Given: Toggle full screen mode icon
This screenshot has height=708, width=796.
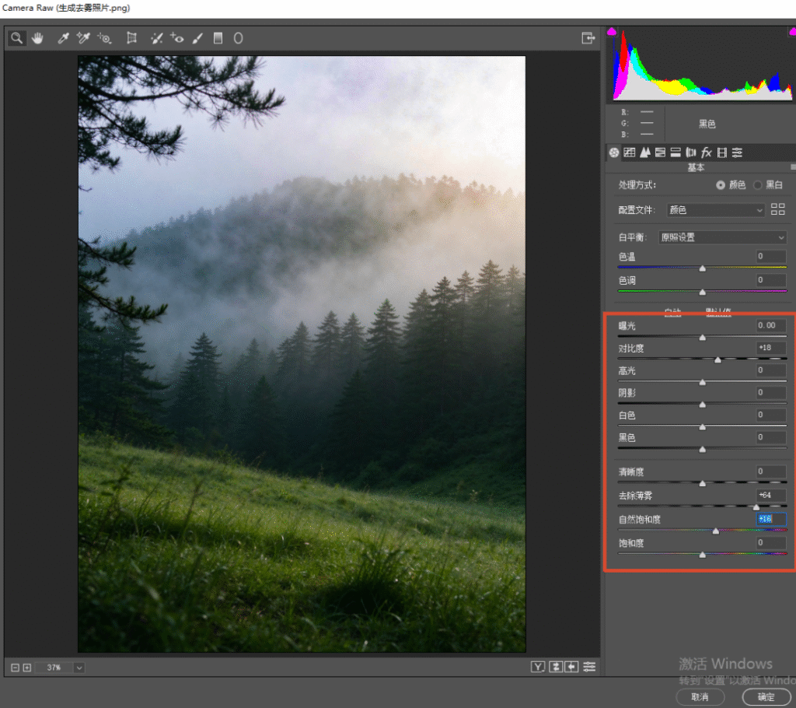Looking at the screenshot, I should pos(588,38).
